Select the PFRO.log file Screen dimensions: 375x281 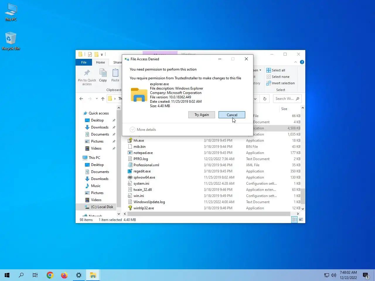(141, 159)
